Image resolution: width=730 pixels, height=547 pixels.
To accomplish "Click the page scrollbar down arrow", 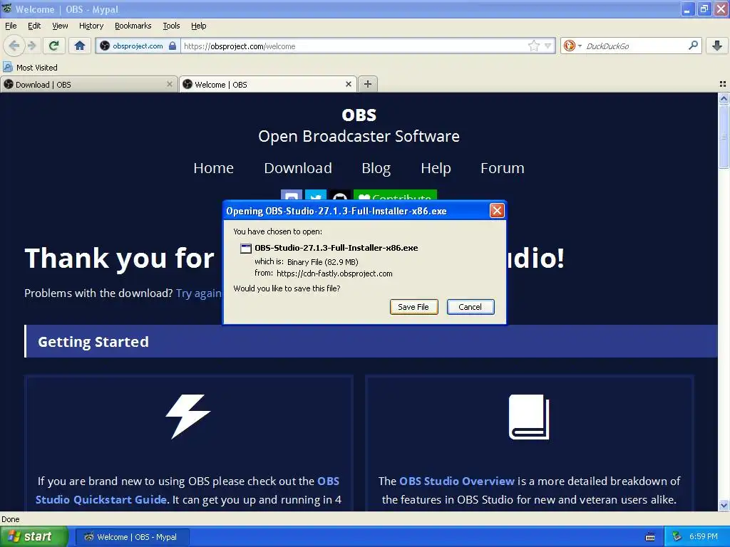I will pos(724,505).
